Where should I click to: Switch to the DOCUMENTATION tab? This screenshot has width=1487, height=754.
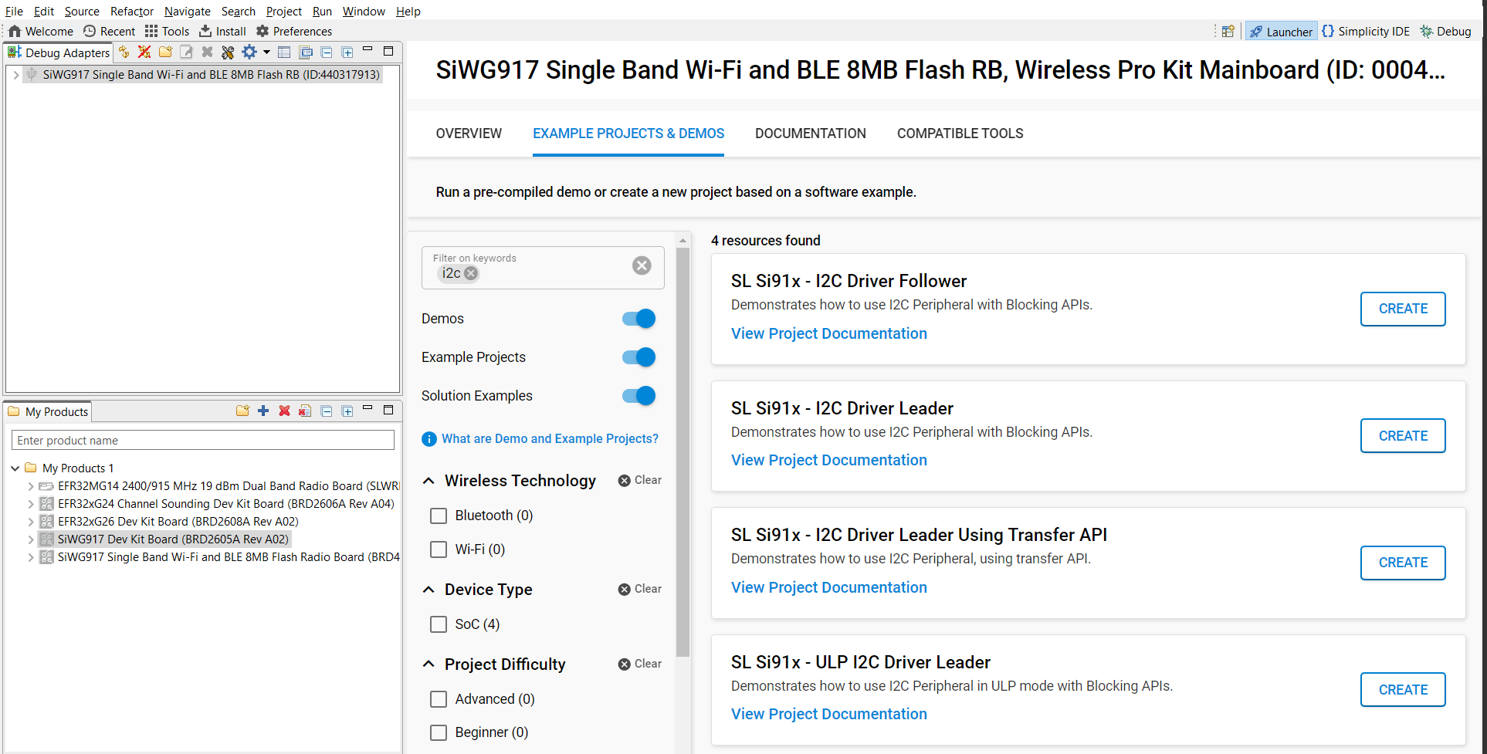pos(811,133)
